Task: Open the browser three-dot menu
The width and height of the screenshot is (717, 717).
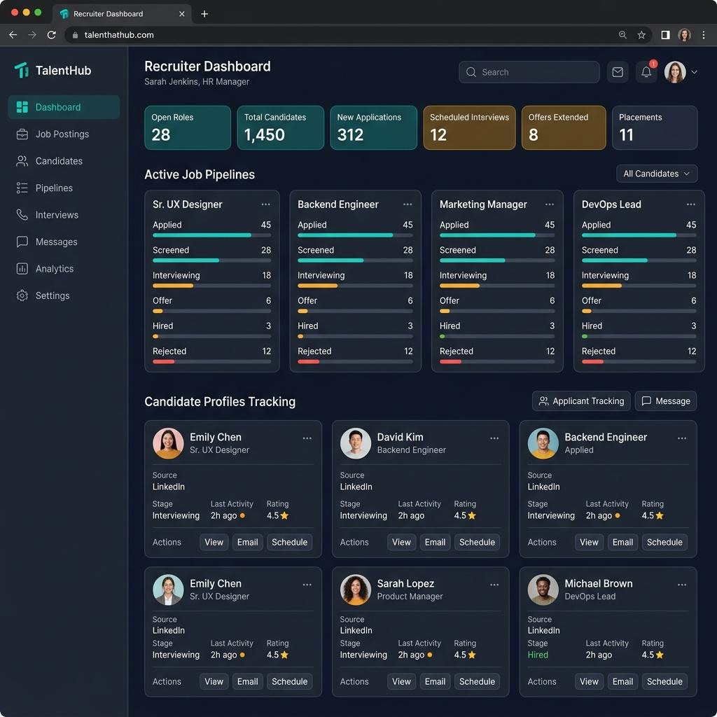Action: pos(704,35)
